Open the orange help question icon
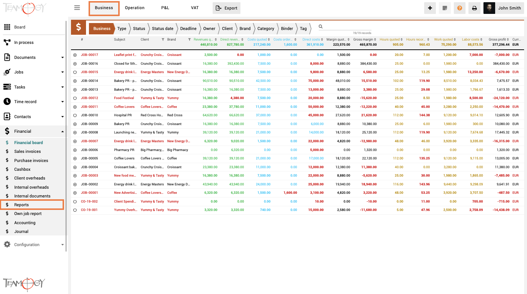Viewport: 527px width, 294px height. pyautogui.click(x=460, y=8)
